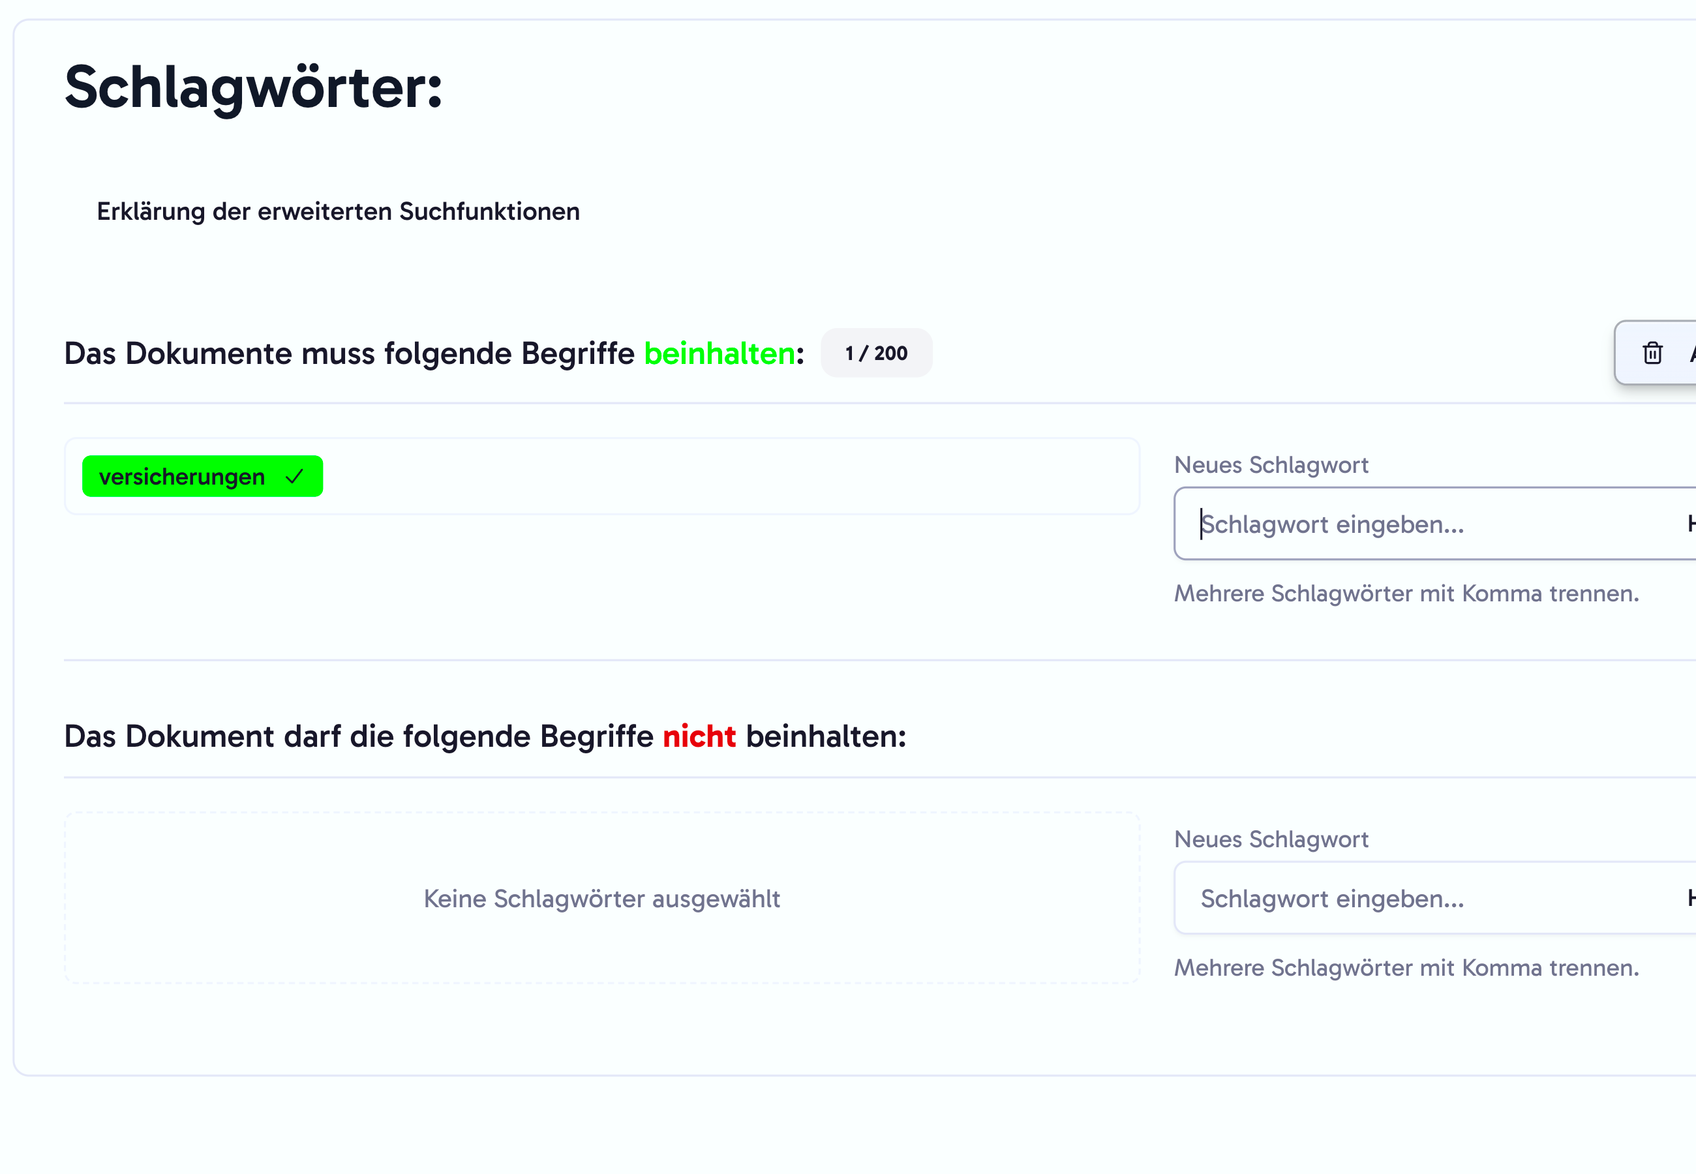This screenshot has width=1696, height=1174.
Task: Remove the versicherungen keyword tag
Action: 202,477
